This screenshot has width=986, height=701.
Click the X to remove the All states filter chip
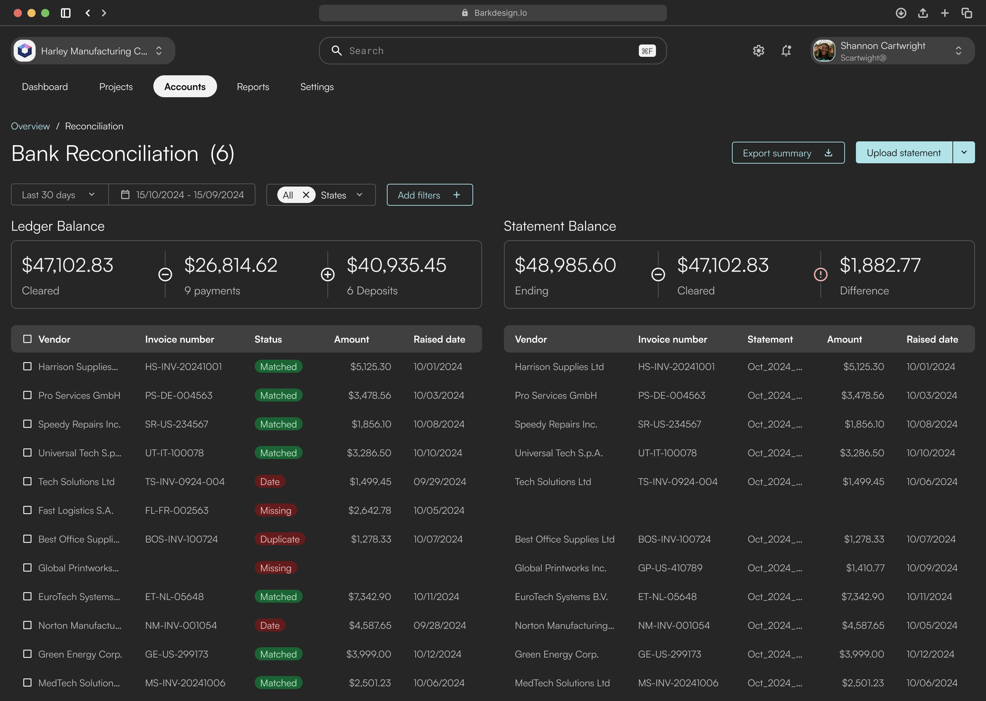tap(306, 195)
